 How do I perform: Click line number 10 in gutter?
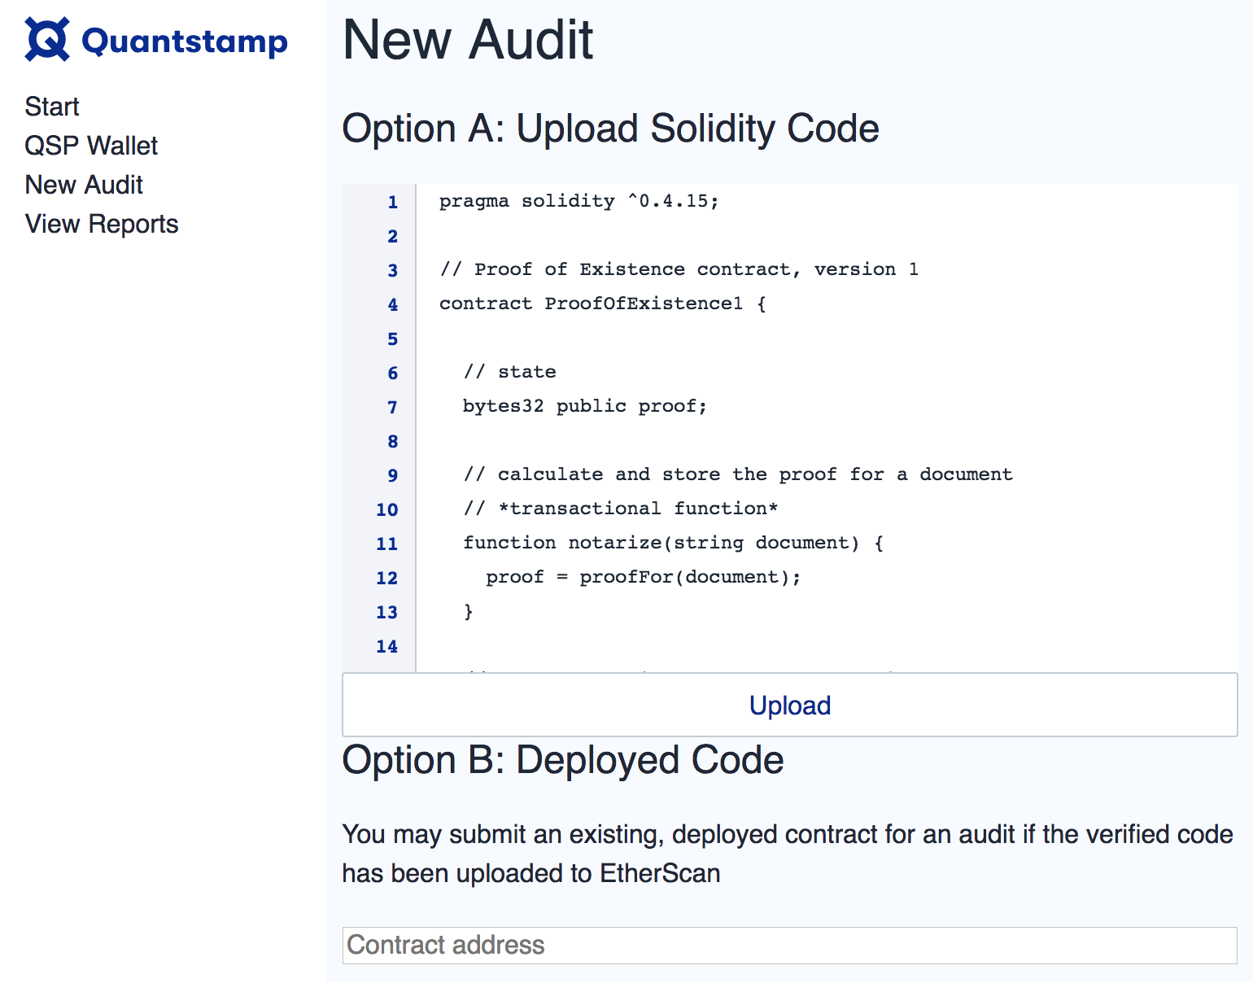387,509
